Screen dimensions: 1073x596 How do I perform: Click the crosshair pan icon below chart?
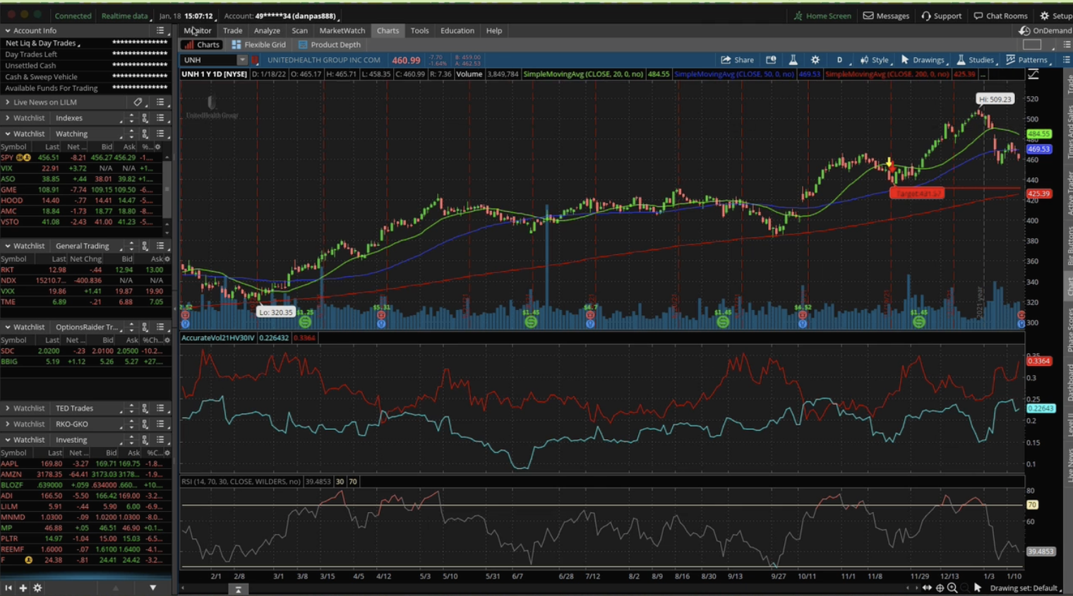coord(940,588)
